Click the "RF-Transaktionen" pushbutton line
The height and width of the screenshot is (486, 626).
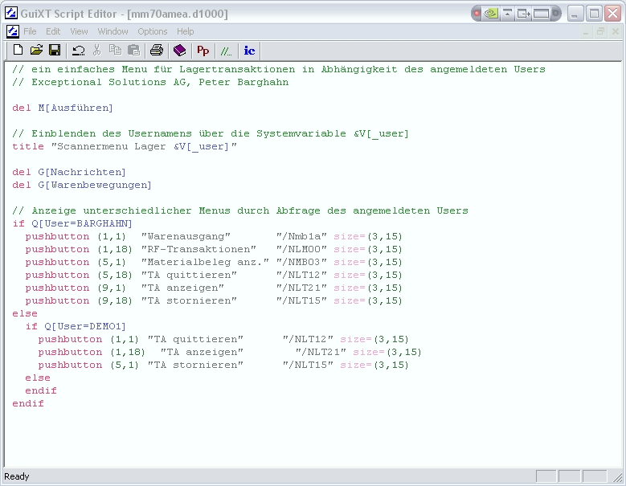(x=214, y=249)
